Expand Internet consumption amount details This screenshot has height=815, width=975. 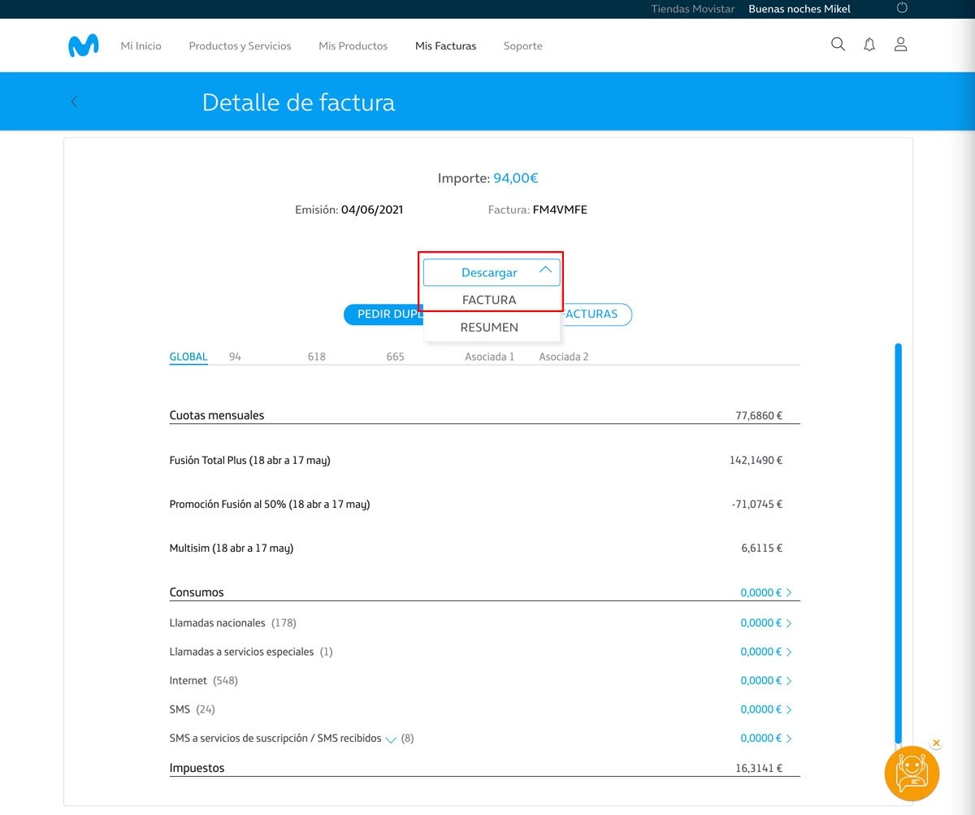765,681
